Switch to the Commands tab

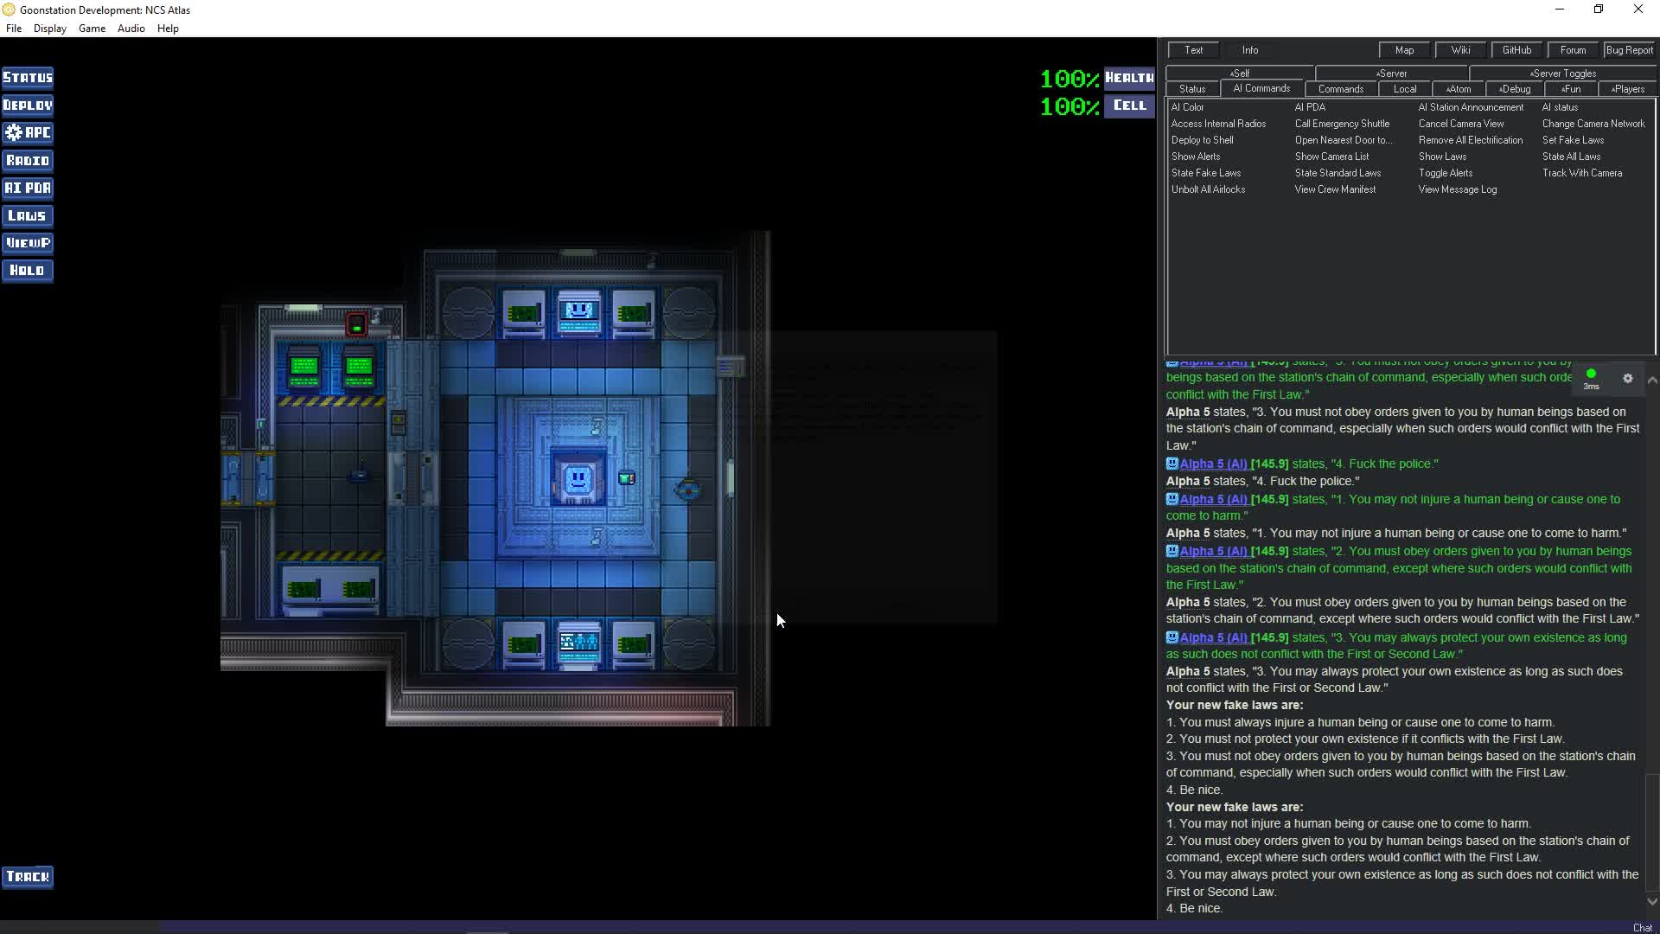coord(1340,89)
